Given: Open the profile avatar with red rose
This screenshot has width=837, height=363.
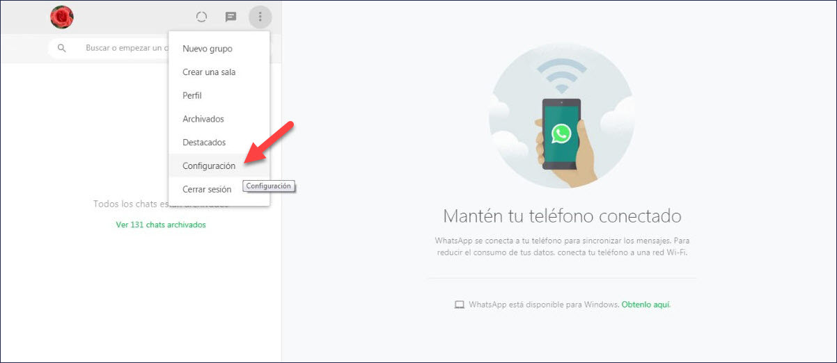Looking at the screenshot, I should coord(62,17).
